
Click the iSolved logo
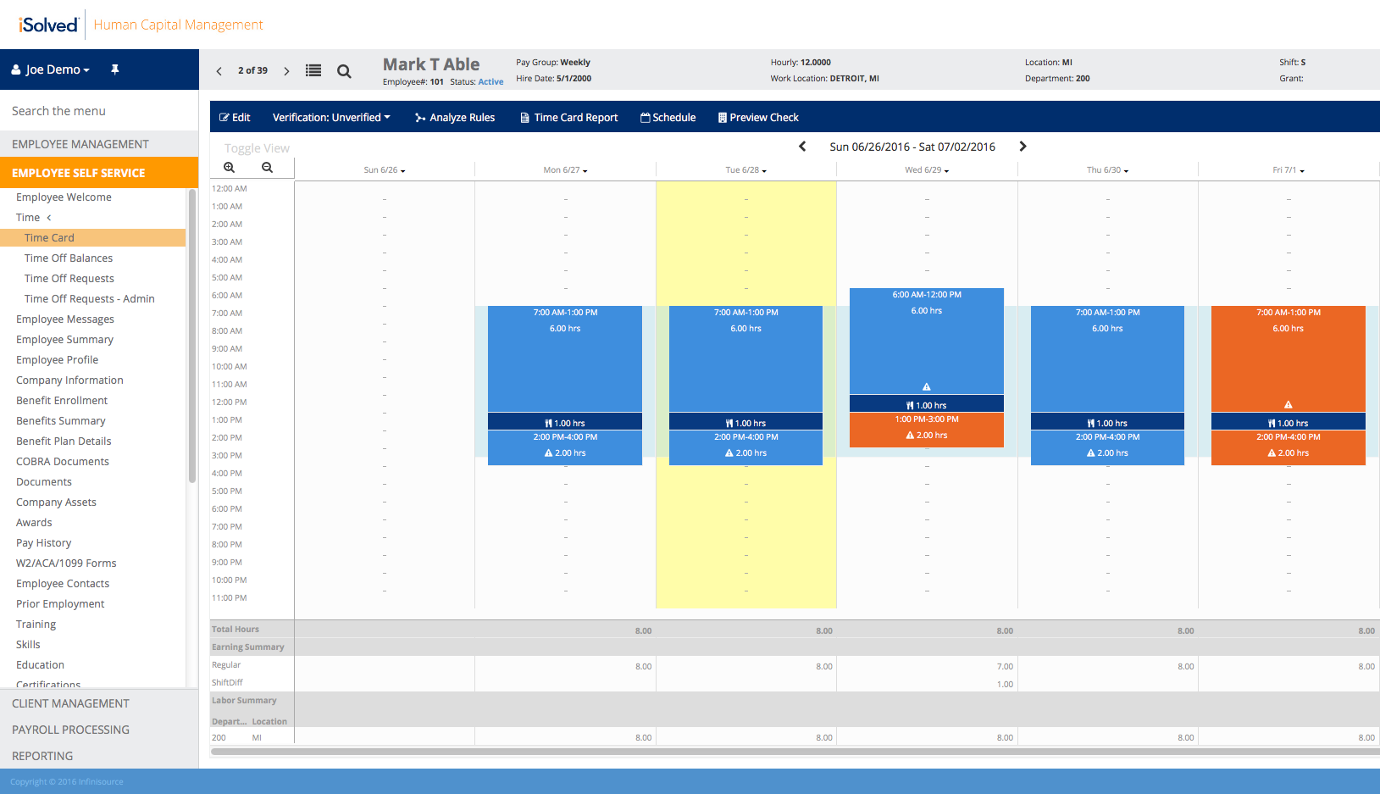48,25
